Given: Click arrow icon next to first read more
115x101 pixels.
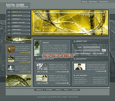Looking at the screenshot, I should click(x=29, y=52).
